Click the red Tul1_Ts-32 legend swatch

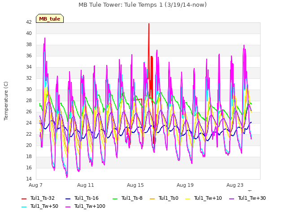24,199
